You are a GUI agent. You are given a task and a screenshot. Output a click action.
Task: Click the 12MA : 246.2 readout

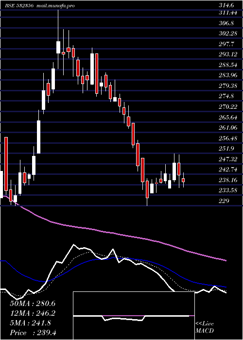pos(33,313)
